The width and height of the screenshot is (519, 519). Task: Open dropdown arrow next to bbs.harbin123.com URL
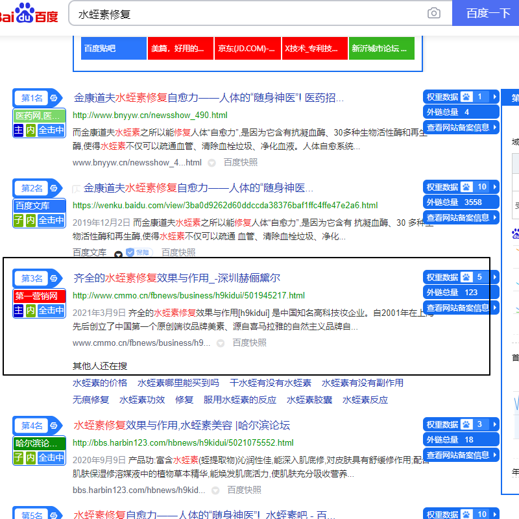pos(215,490)
